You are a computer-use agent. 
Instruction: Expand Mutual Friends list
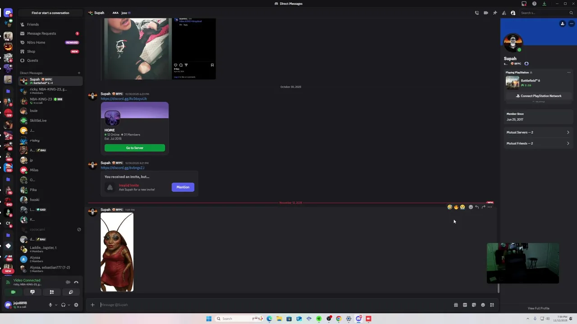538,144
